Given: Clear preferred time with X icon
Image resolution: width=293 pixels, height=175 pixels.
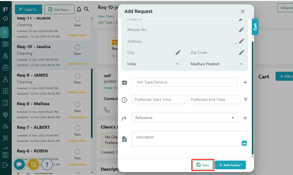Looking at the screenshot, I should point(245,99).
